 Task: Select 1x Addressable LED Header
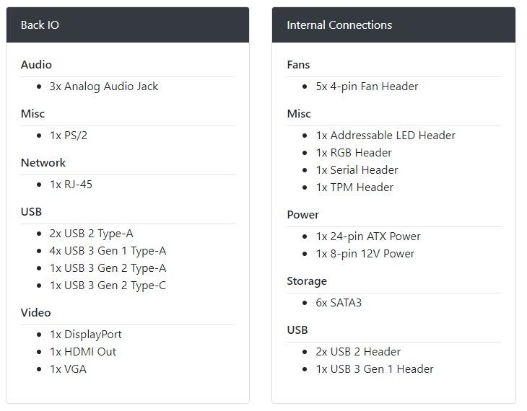[386, 136]
